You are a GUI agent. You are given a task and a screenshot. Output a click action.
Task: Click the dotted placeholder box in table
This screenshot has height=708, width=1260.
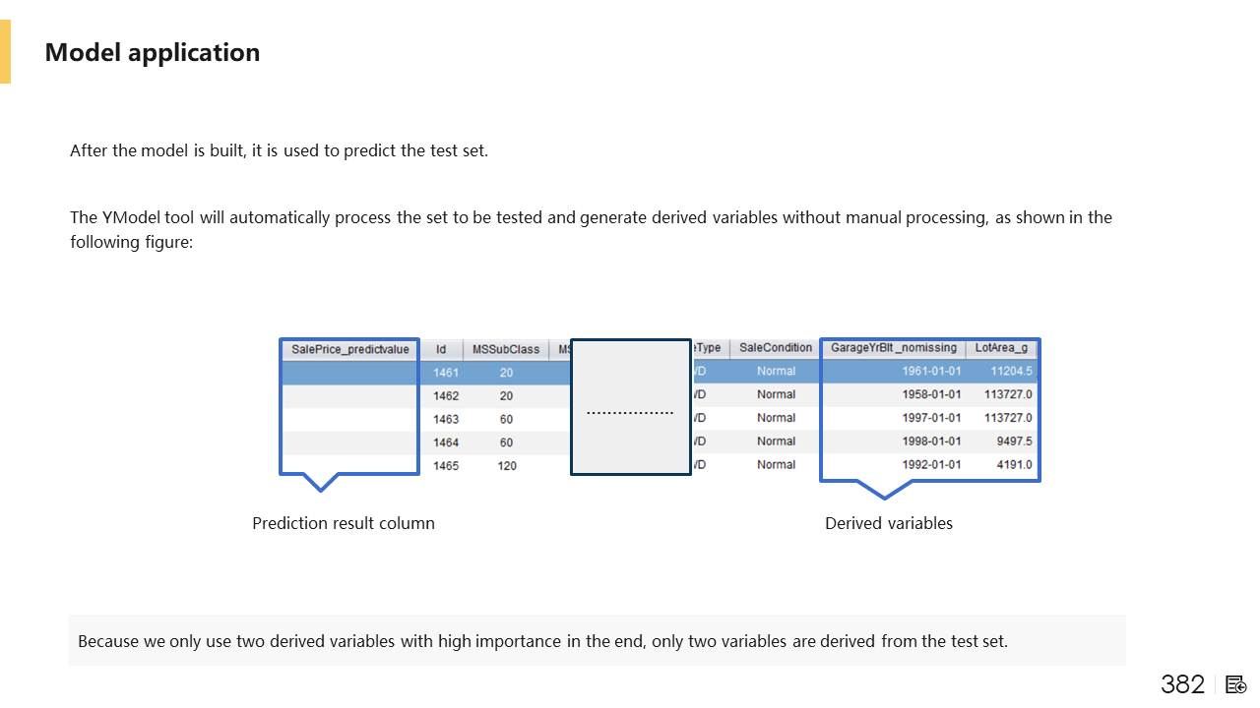[630, 407]
